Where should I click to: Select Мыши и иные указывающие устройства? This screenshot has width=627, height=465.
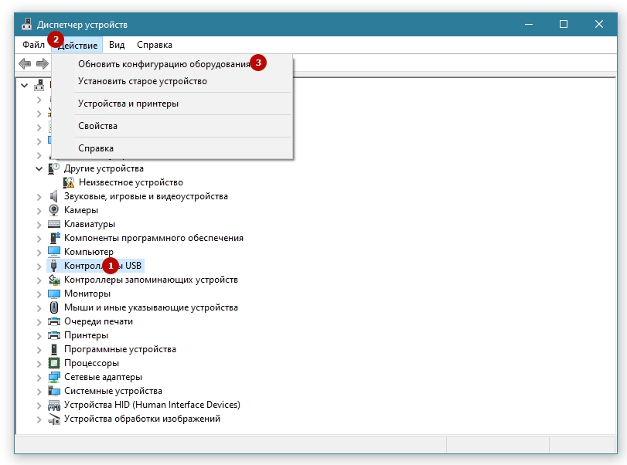point(152,307)
